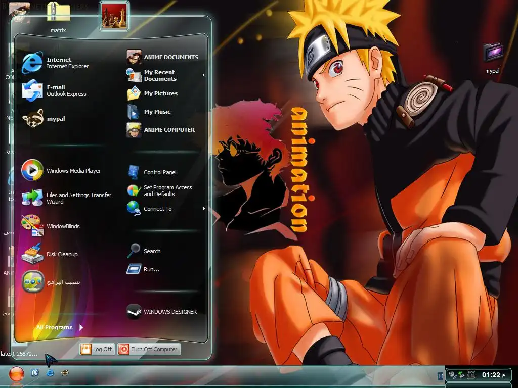The height and width of the screenshot is (388, 518).
Task: Open the mypal folder icon on desktop
Action: pos(493,59)
